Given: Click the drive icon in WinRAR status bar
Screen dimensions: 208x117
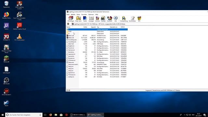Looking at the screenshot, I should (x=67, y=90).
